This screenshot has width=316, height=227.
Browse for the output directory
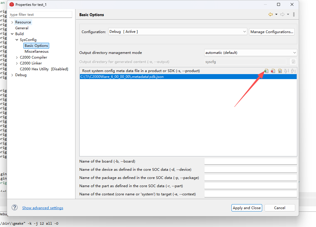(293, 62)
